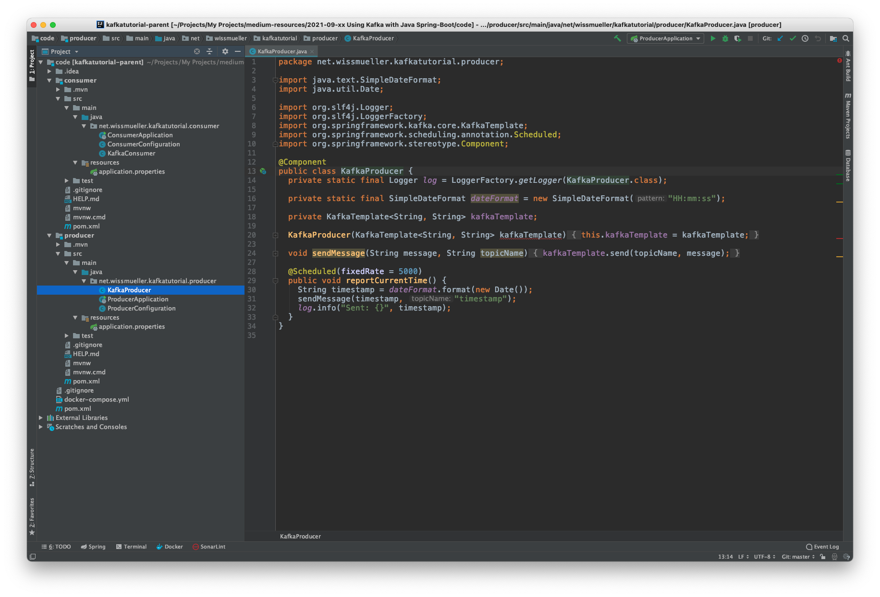
Task: Start debugging using the bug icon
Action: click(x=725, y=38)
